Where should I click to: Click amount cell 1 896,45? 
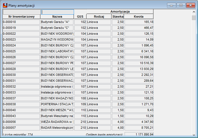(x=139, y=46)
